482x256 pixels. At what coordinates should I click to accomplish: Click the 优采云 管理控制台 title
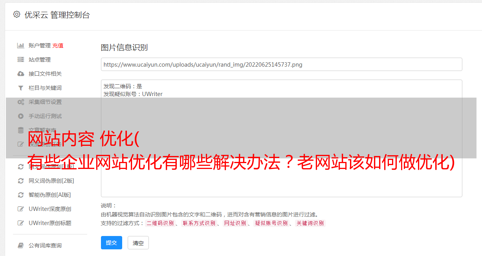coord(57,15)
